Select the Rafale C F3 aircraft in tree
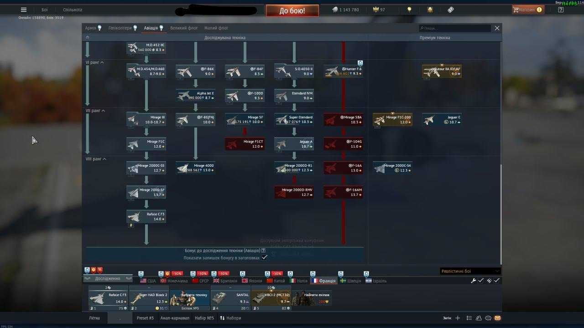 (x=146, y=216)
